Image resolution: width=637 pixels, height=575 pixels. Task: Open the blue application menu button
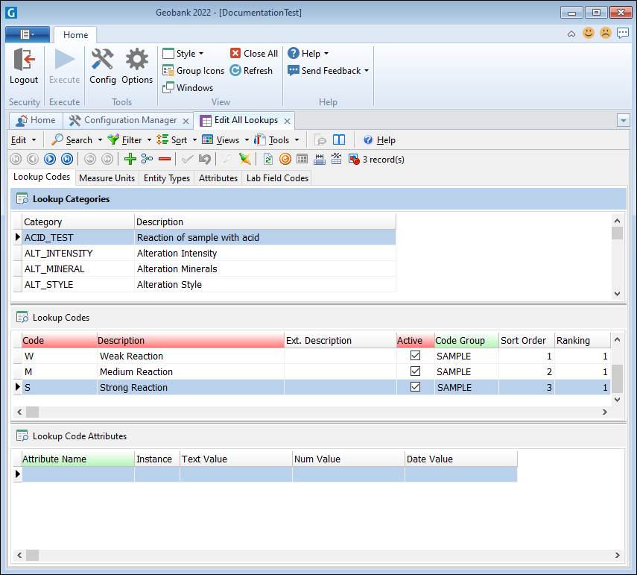tap(28, 34)
